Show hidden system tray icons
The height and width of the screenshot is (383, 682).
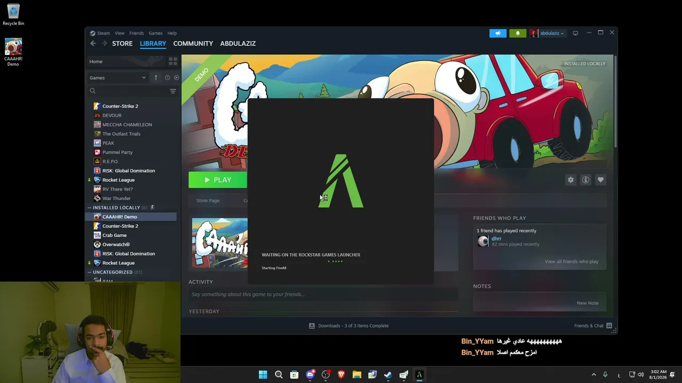point(594,374)
